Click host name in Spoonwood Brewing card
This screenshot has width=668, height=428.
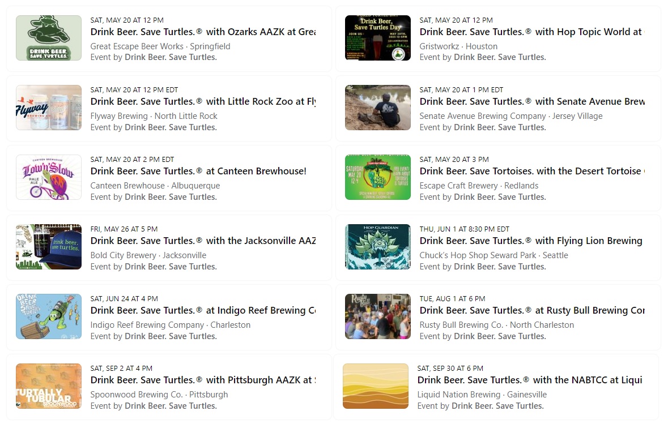171,405
